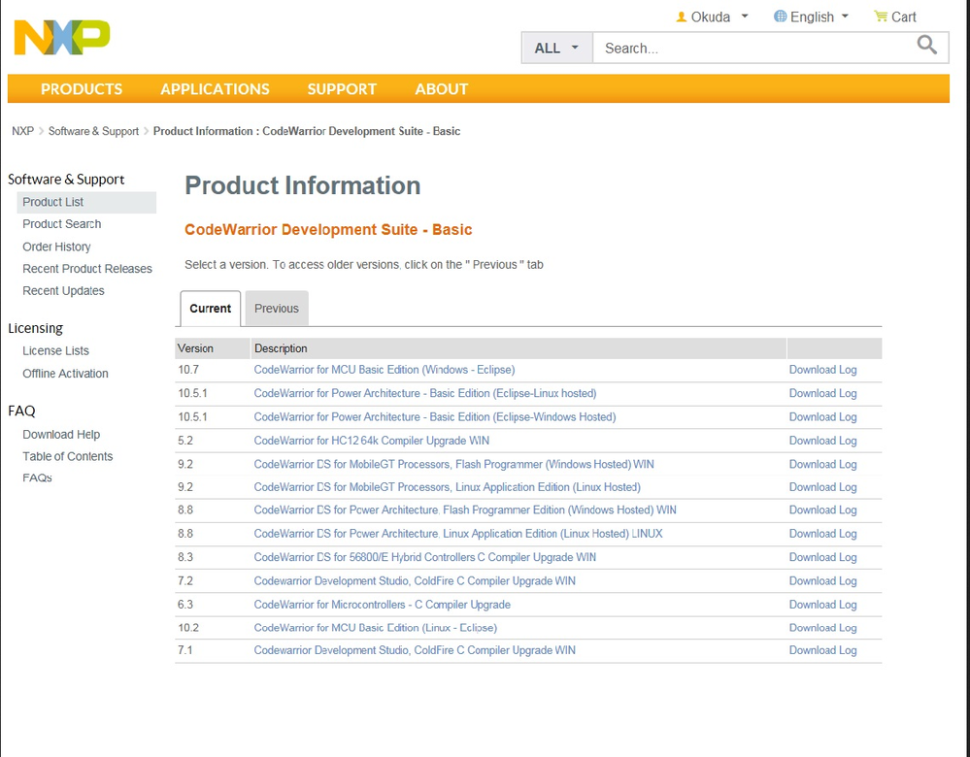This screenshot has width=970, height=757.
Task: Open the Okuda account dropdown
Action: coord(745,16)
